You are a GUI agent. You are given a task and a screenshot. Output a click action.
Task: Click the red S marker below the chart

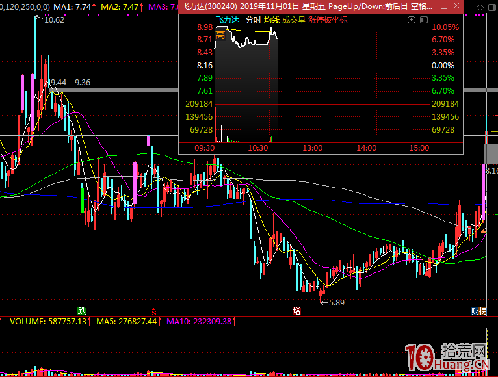point(154,311)
